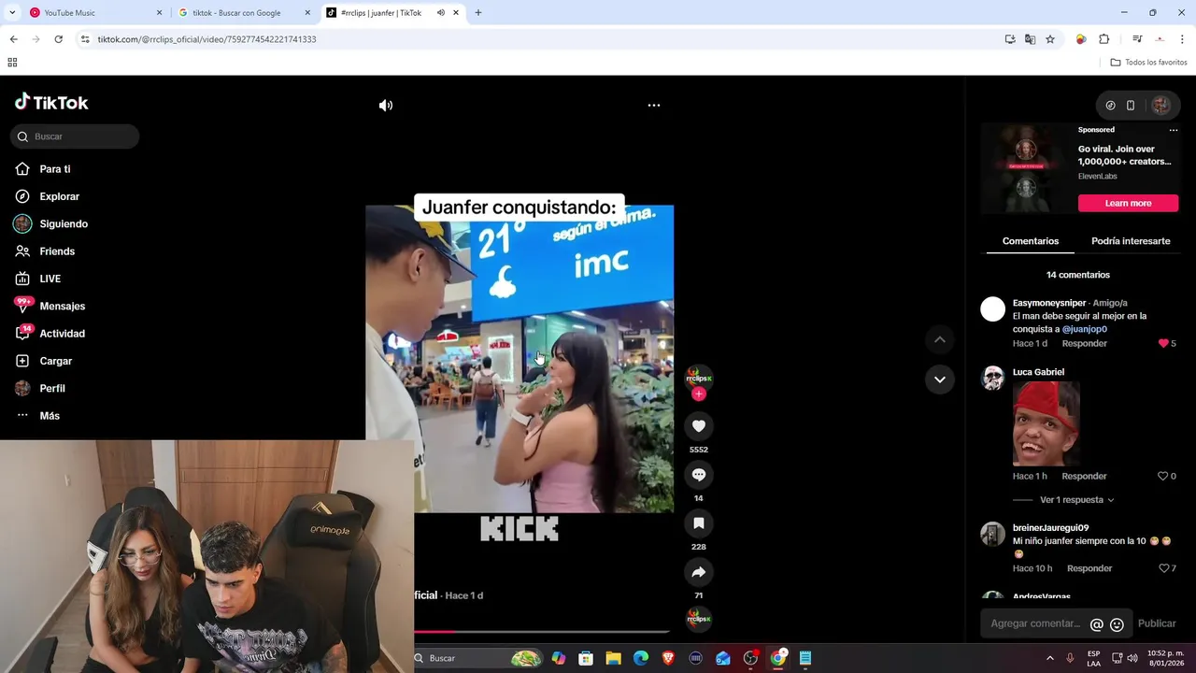Screen dimensions: 1196x673
Task: Click the Agregar comentario input field
Action: 1034,623
